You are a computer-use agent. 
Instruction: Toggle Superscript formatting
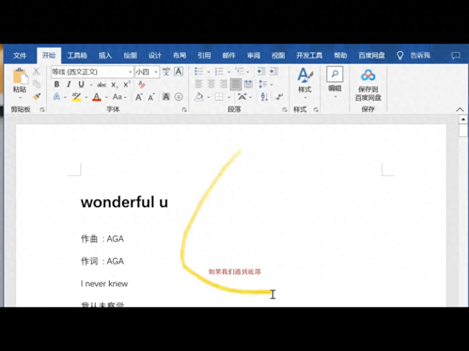[127, 84]
